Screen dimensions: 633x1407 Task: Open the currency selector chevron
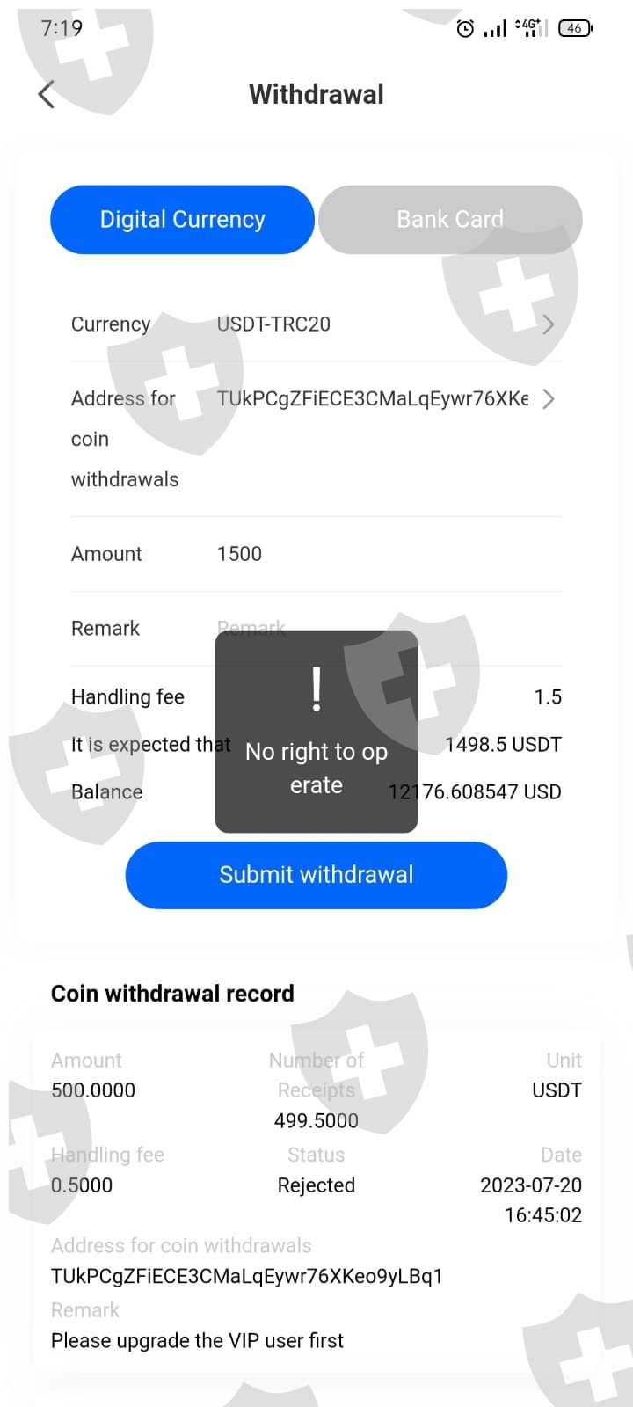[549, 324]
